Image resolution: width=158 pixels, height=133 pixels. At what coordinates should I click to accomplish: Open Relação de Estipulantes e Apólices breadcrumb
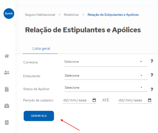(x=113, y=15)
